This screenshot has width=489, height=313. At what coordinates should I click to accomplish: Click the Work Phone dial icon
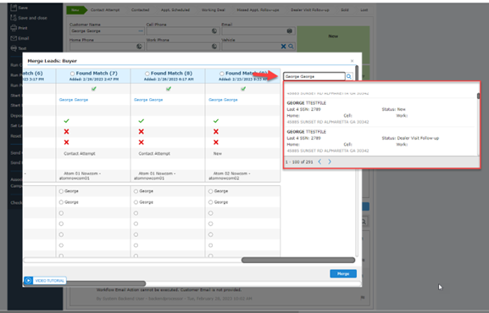[214, 47]
